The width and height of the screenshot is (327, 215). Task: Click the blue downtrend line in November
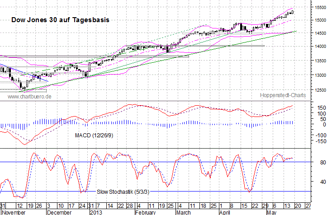coord(24,72)
